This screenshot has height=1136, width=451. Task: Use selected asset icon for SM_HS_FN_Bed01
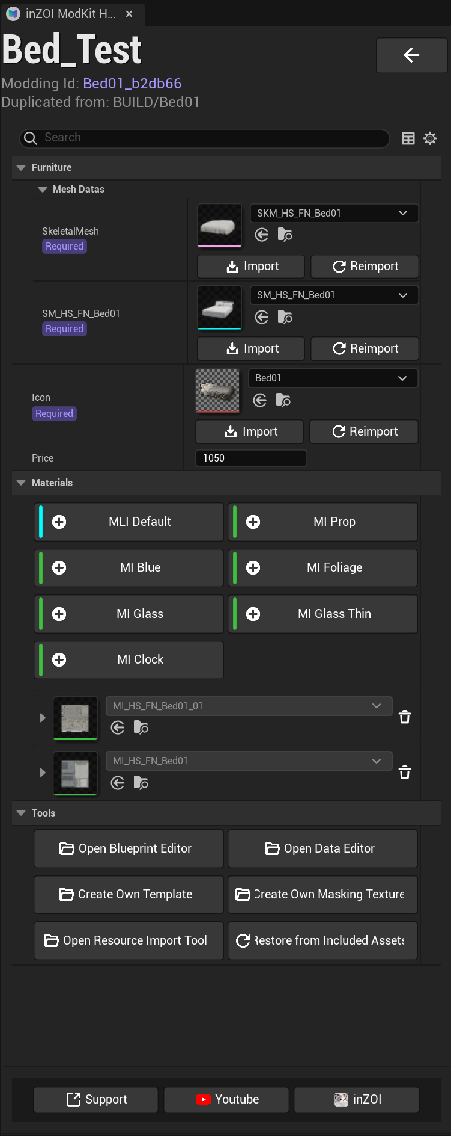(x=262, y=317)
